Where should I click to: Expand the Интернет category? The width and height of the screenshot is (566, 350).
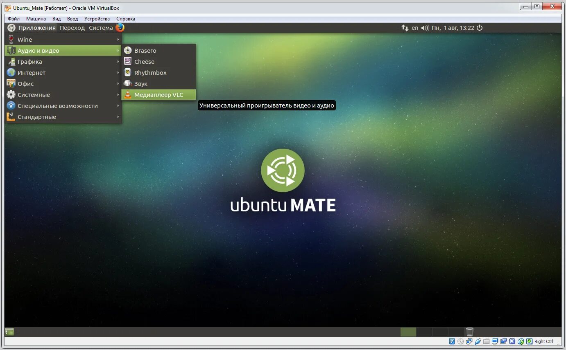[x=63, y=73]
